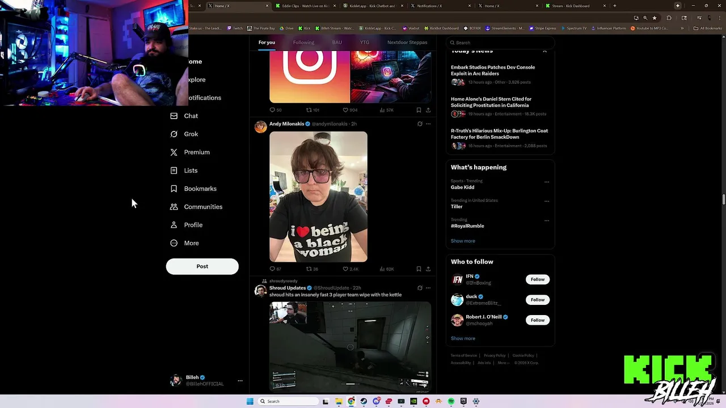
Task: Open Spotify from the taskbar
Action: coord(451,401)
